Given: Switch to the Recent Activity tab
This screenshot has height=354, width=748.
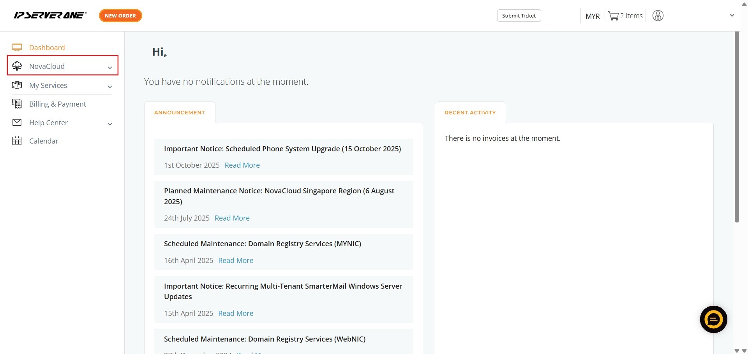Looking at the screenshot, I should tap(470, 112).
